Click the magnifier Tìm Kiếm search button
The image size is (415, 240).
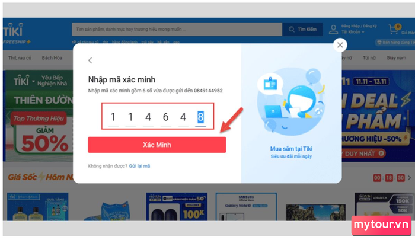(302, 30)
